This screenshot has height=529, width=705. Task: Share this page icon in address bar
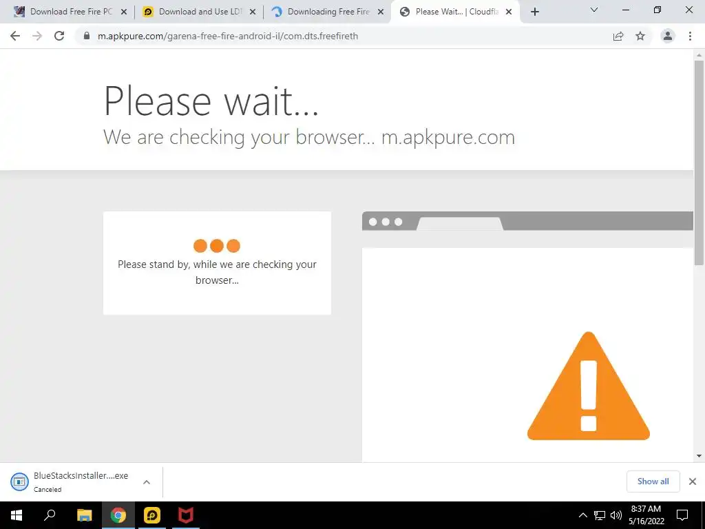[x=618, y=36]
